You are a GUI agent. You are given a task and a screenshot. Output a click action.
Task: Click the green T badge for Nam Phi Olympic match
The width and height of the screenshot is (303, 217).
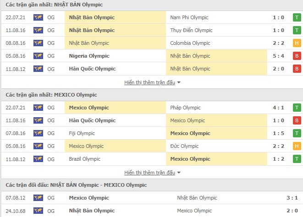tap(297, 17)
